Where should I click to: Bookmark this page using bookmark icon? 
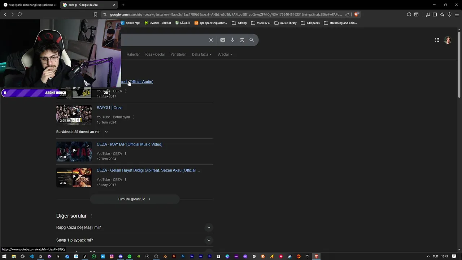coord(95,14)
